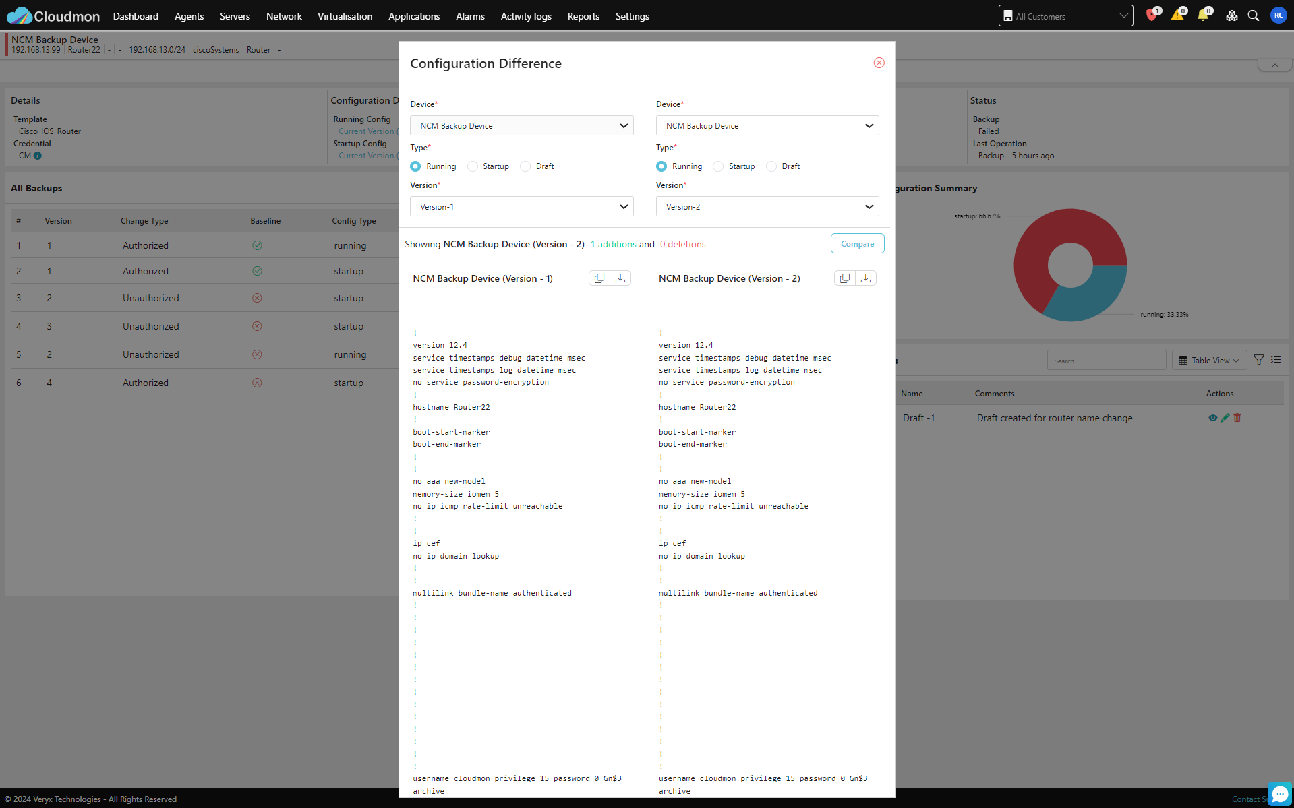Screen dimensions: 1294x808
Task: View the Draft -1 entry eye icon
Action: (1213, 418)
